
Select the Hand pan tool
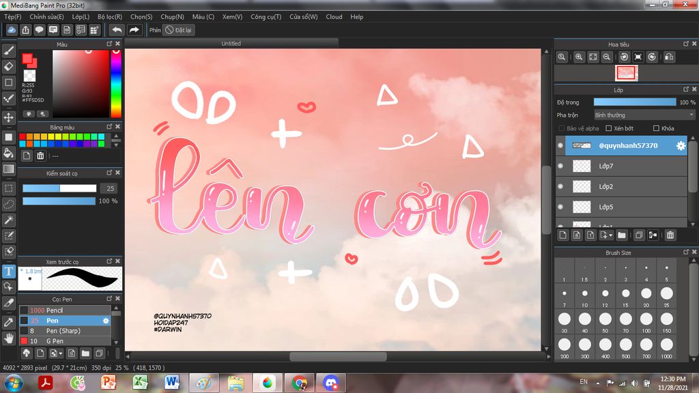(x=8, y=338)
